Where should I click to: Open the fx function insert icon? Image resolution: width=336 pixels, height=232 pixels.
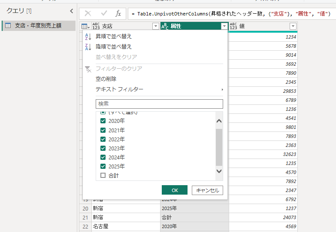click(x=118, y=13)
